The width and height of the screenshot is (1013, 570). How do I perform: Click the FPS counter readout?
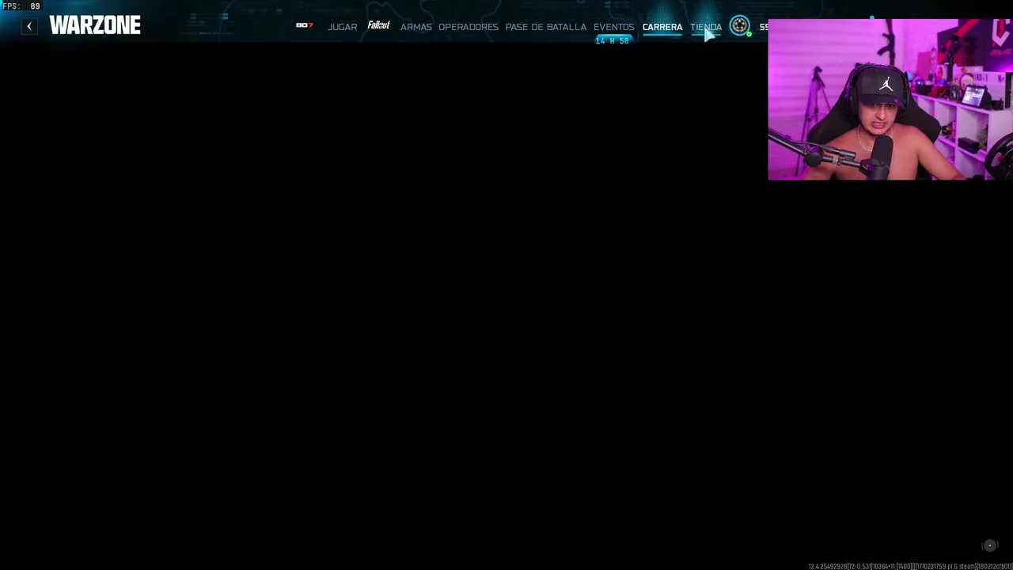21,6
